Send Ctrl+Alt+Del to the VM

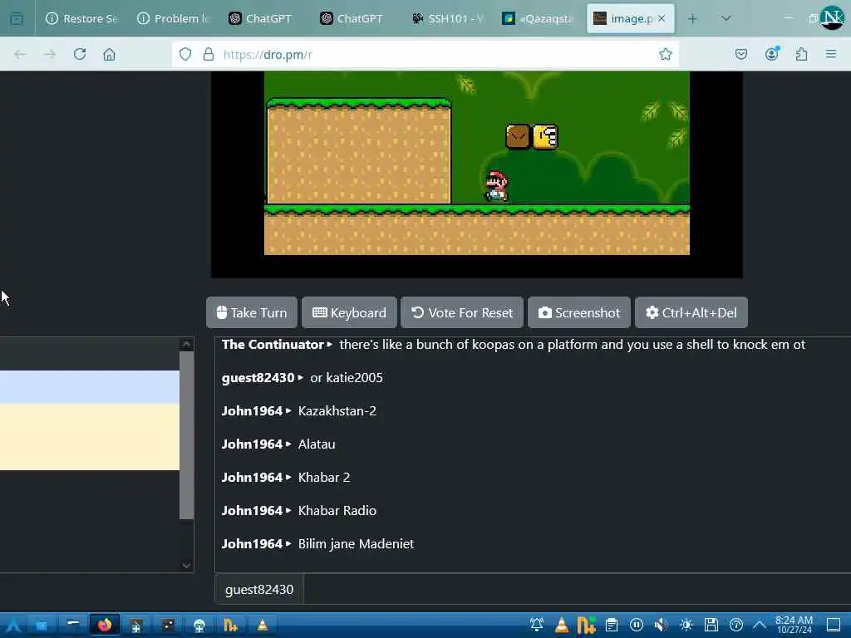tap(691, 312)
